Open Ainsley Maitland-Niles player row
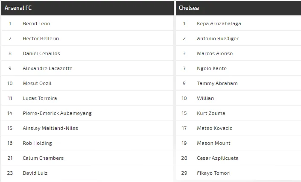This screenshot has height=182, width=301. (x=50, y=128)
